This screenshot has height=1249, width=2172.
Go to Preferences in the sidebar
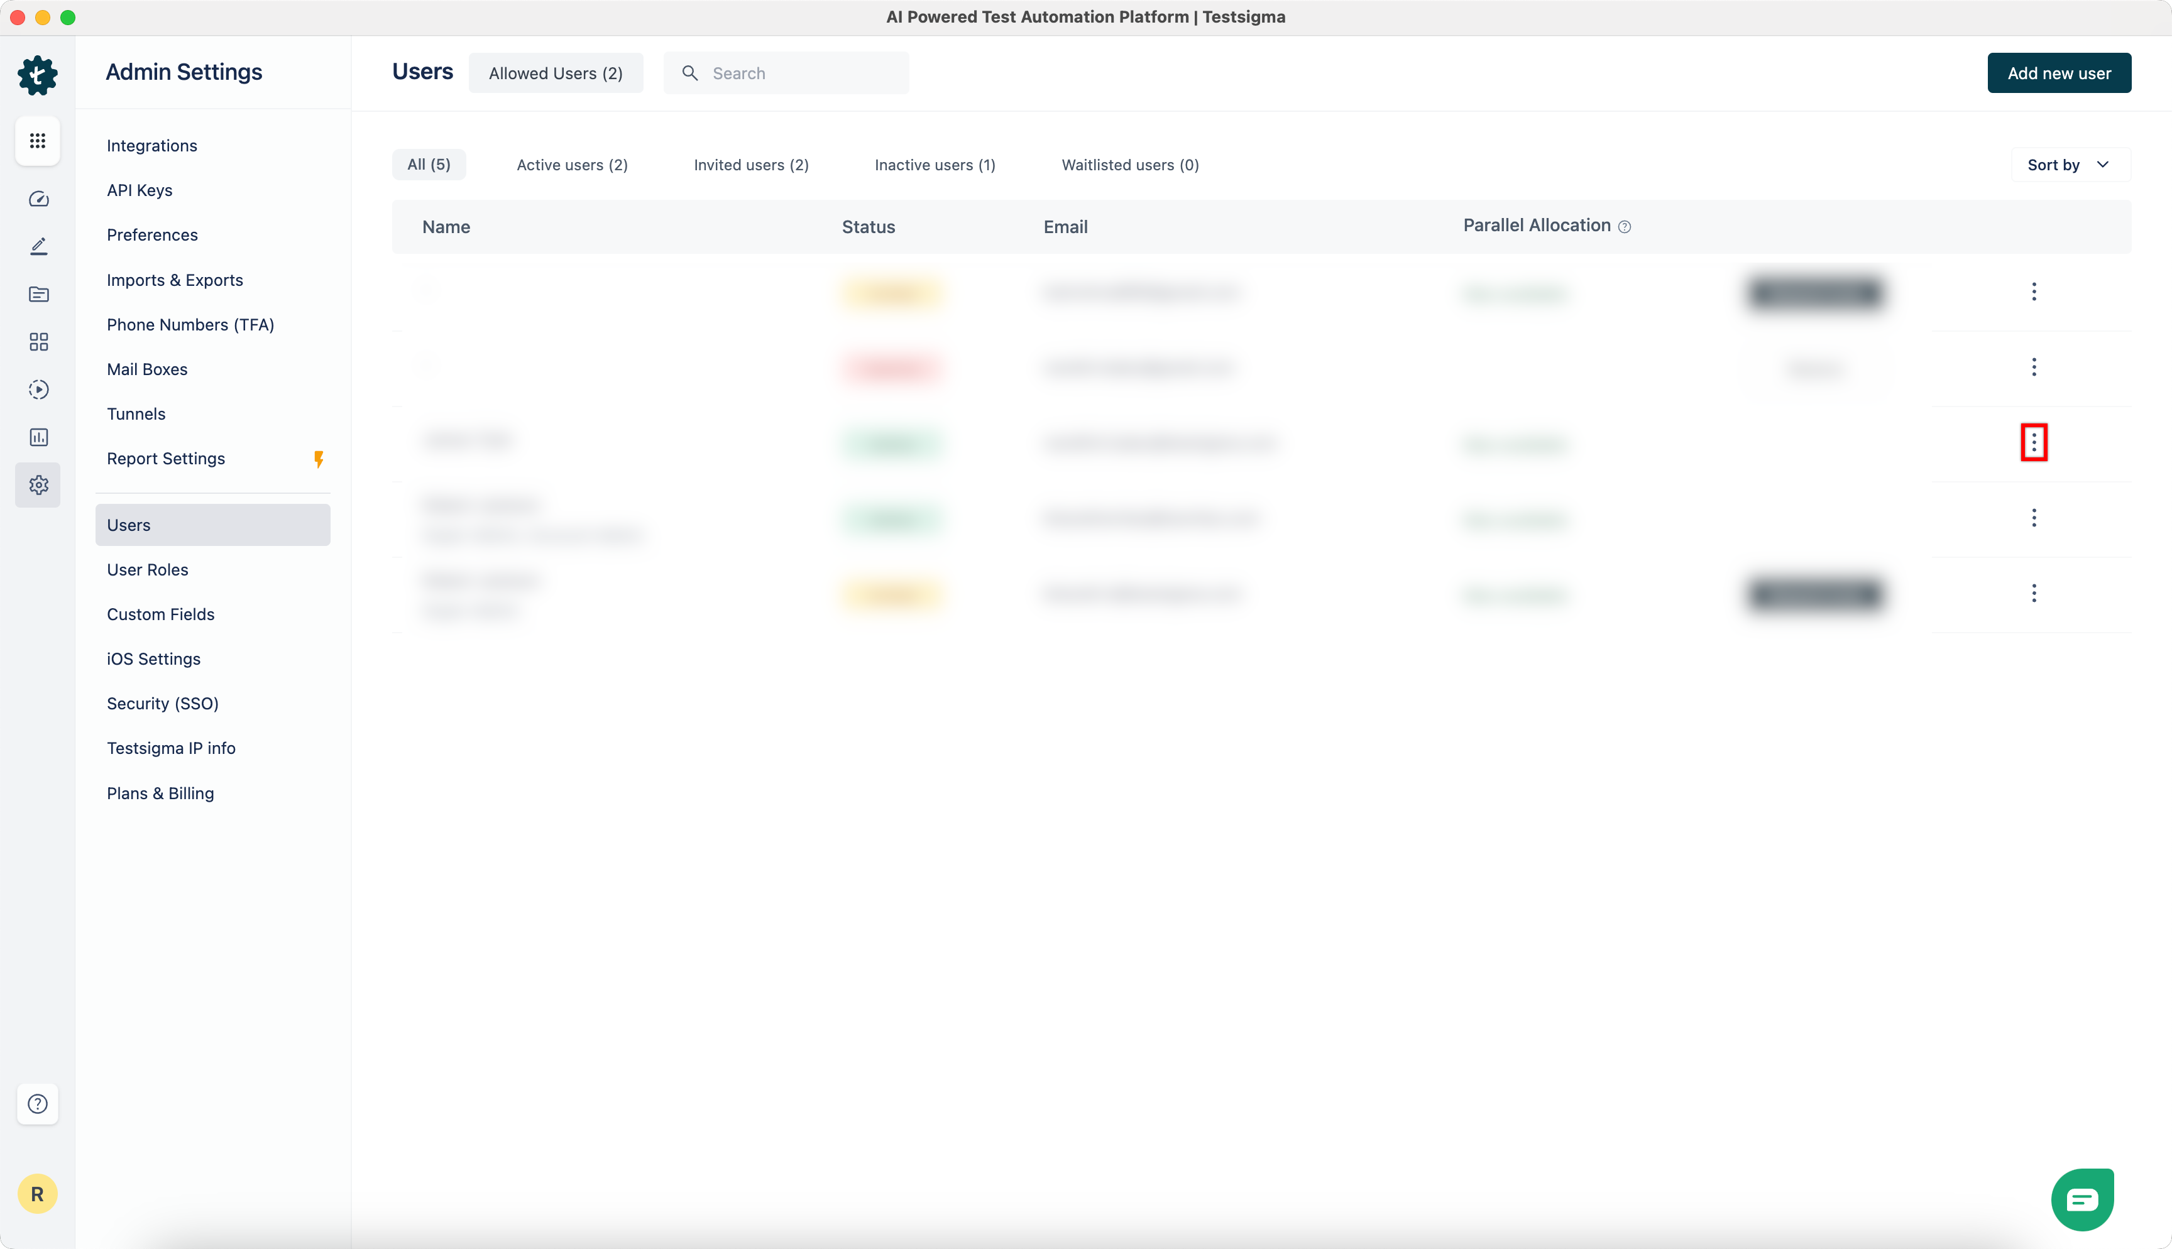tap(153, 235)
